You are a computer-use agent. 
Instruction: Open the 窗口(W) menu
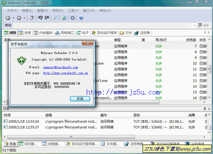(x=89, y=11)
